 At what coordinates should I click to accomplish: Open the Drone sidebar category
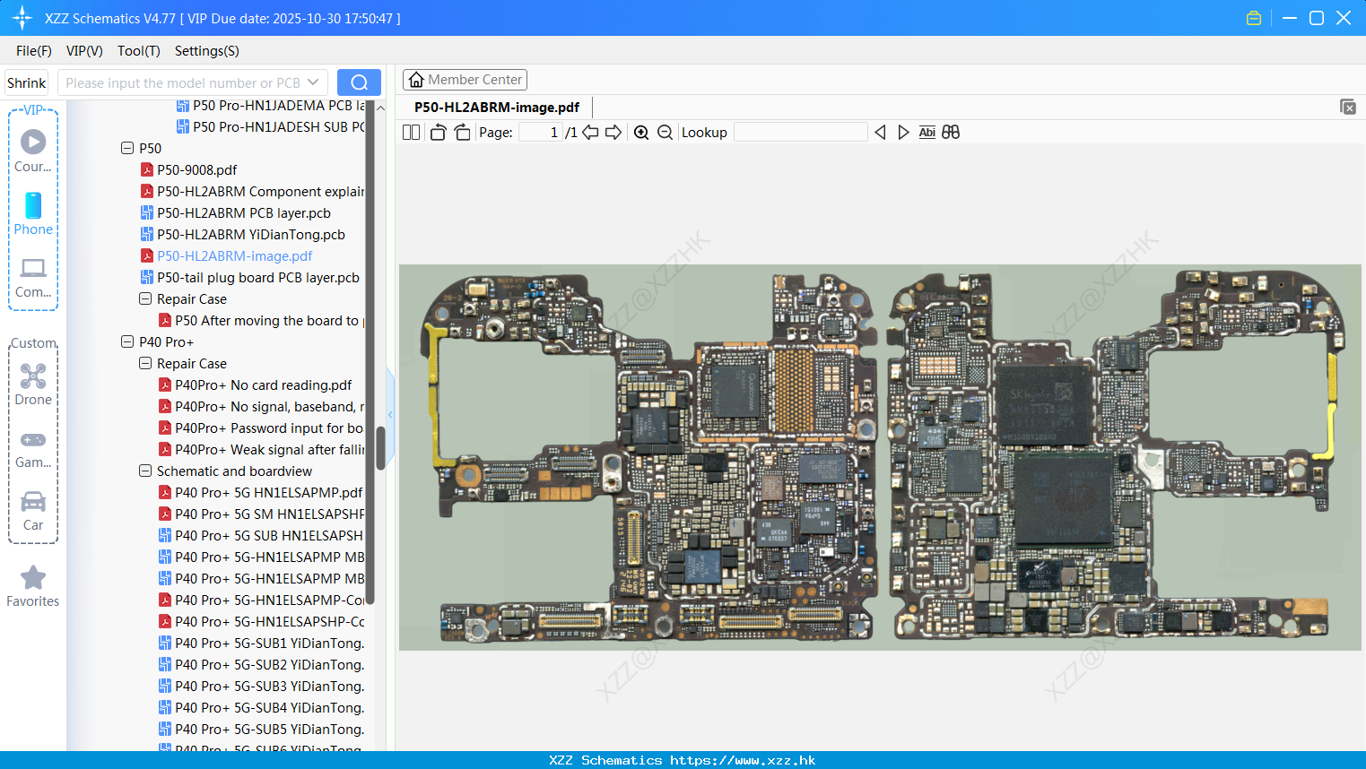[x=33, y=384]
